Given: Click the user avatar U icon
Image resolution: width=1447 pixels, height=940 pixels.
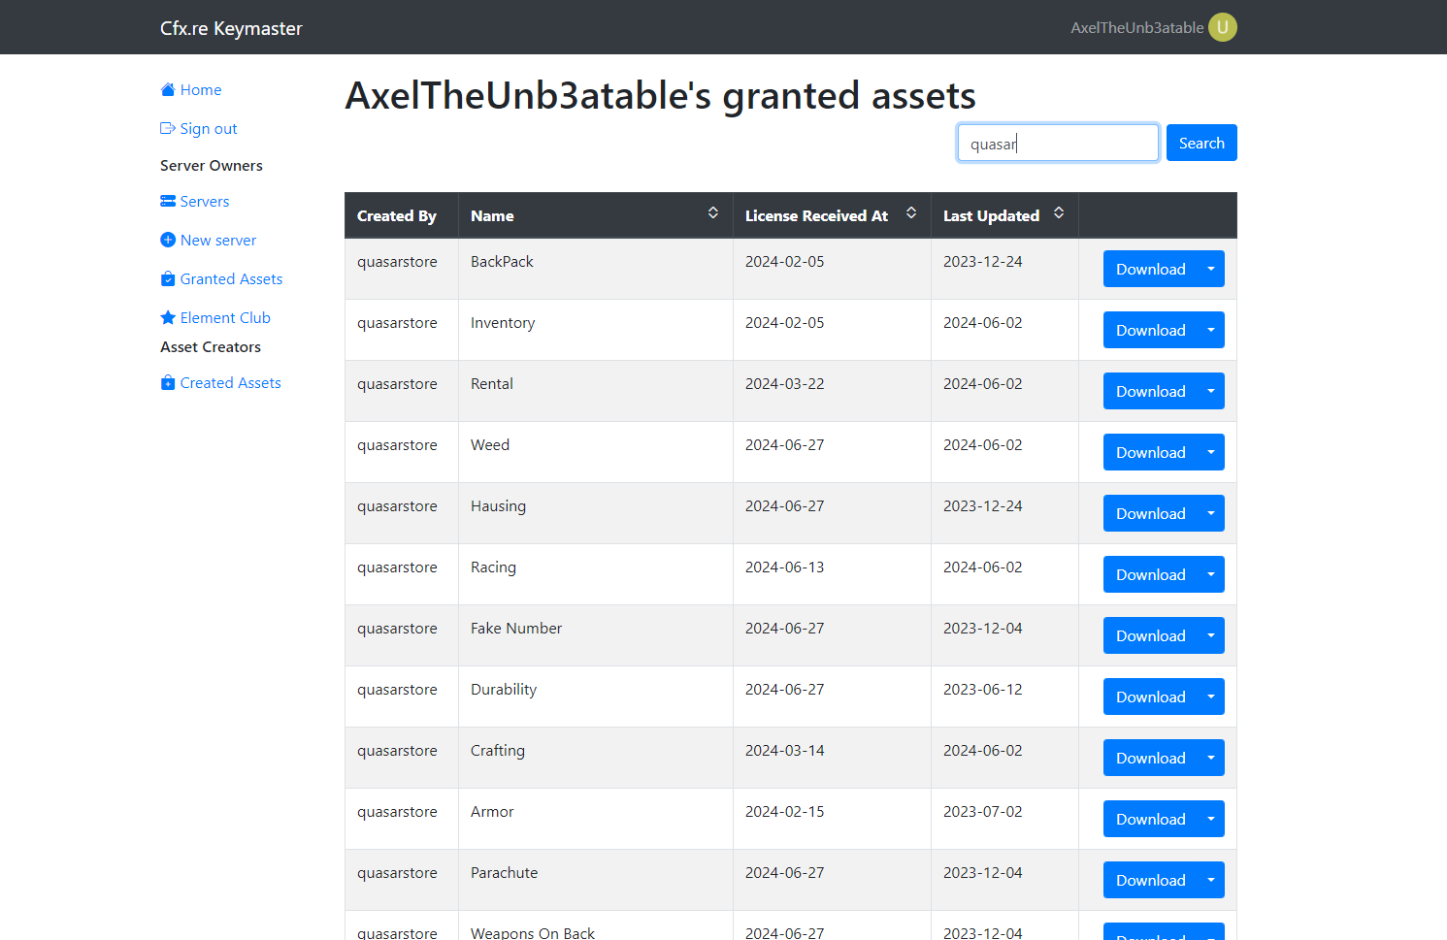Looking at the screenshot, I should click(x=1223, y=27).
